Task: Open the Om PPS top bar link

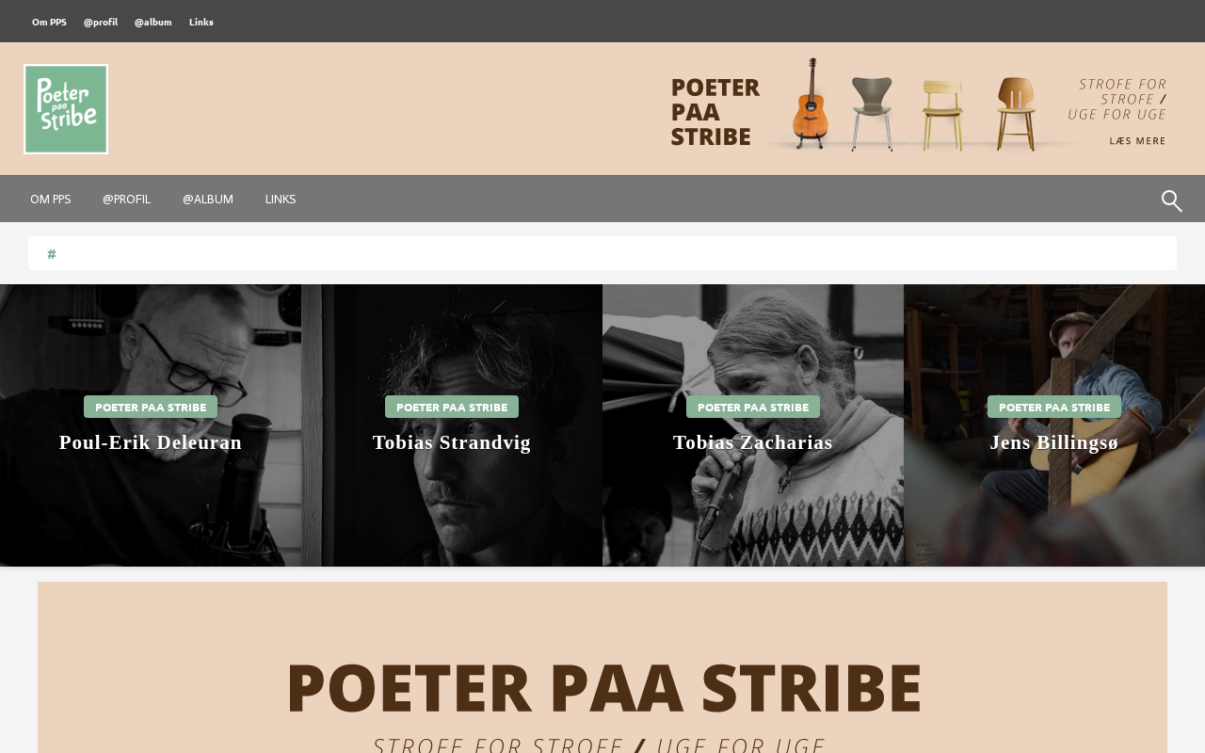Action: (49, 22)
